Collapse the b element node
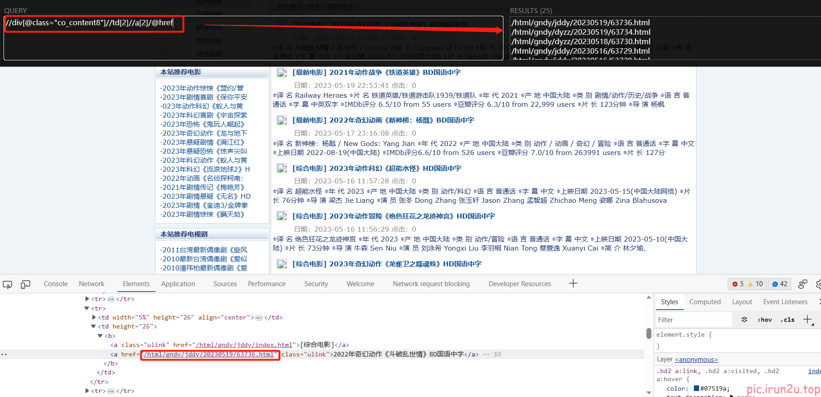The height and width of the screenshot is (397, 821). point(100,336)
